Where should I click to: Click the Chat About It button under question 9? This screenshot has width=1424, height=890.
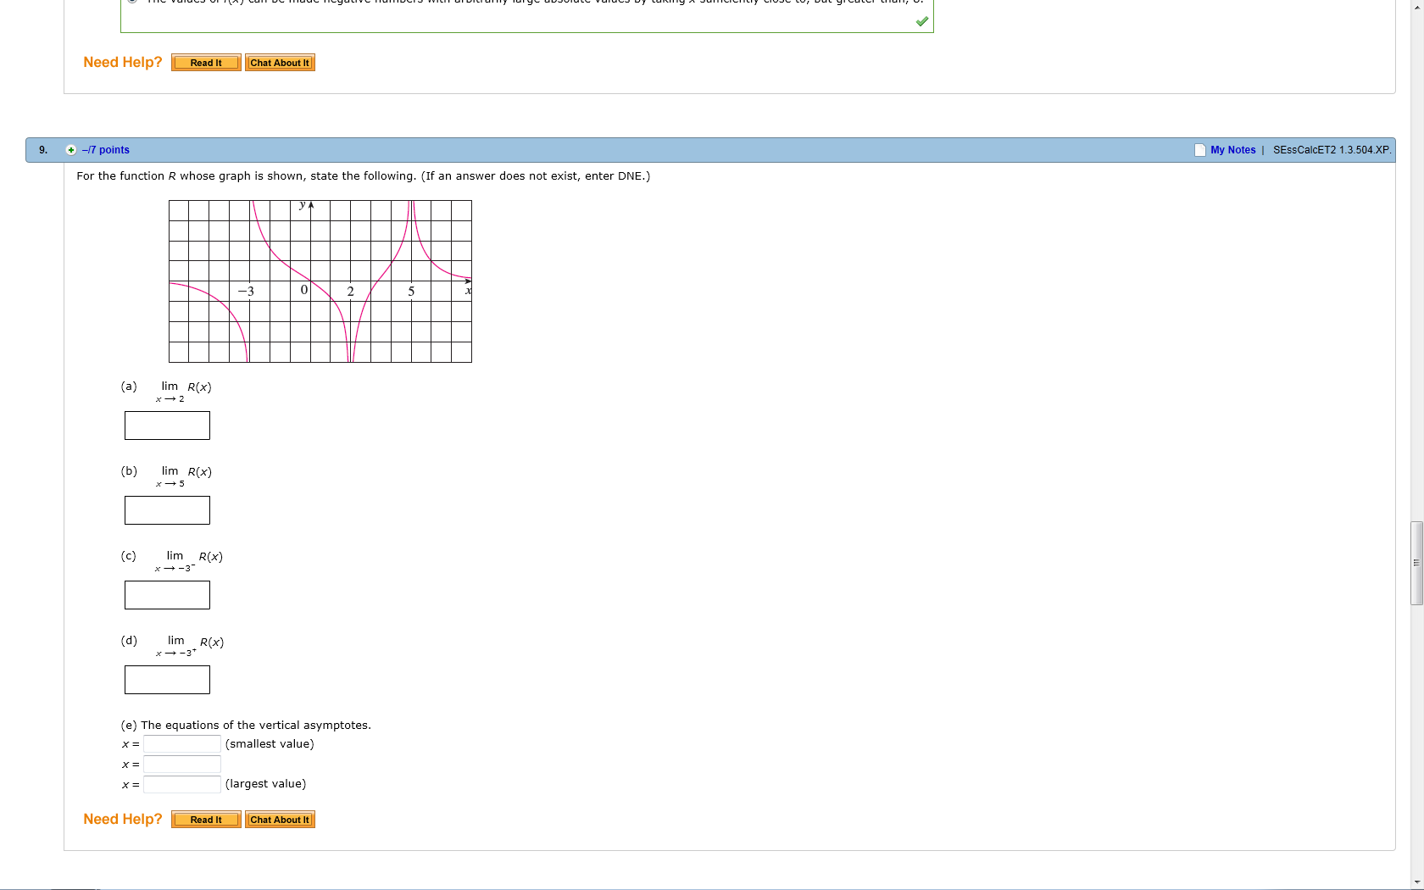(x=280, y=819)
